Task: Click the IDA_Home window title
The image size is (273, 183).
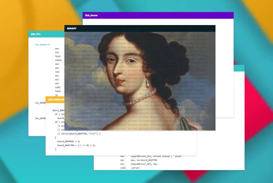Action: 91,15
